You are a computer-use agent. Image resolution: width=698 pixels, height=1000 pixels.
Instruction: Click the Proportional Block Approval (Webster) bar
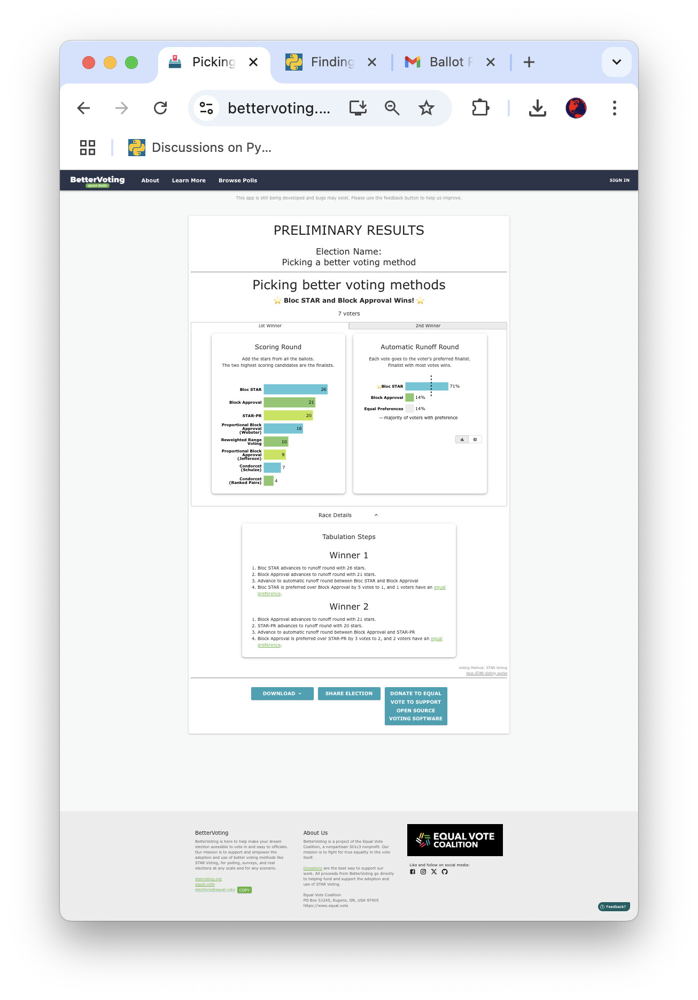[x=283, y=428]
